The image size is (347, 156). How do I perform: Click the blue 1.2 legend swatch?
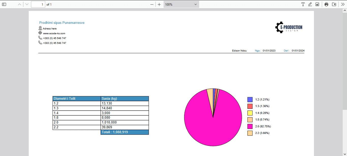click(x=250, y=99)
